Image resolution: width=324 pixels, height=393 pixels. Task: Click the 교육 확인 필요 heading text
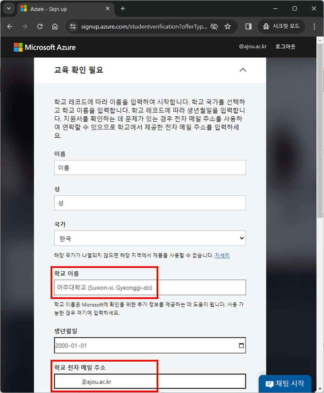(78, 70)
